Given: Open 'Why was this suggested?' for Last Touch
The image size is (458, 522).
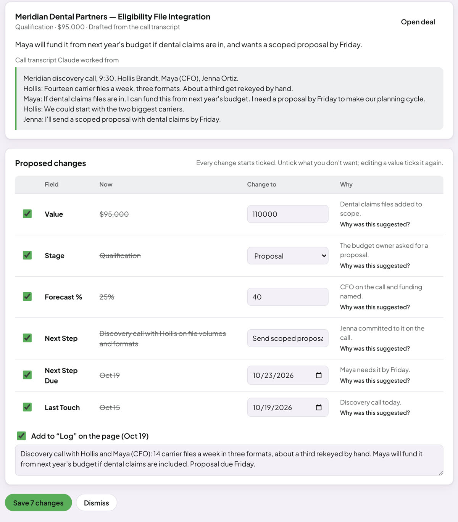Looking at the screenshot, I should pos(375,413).
